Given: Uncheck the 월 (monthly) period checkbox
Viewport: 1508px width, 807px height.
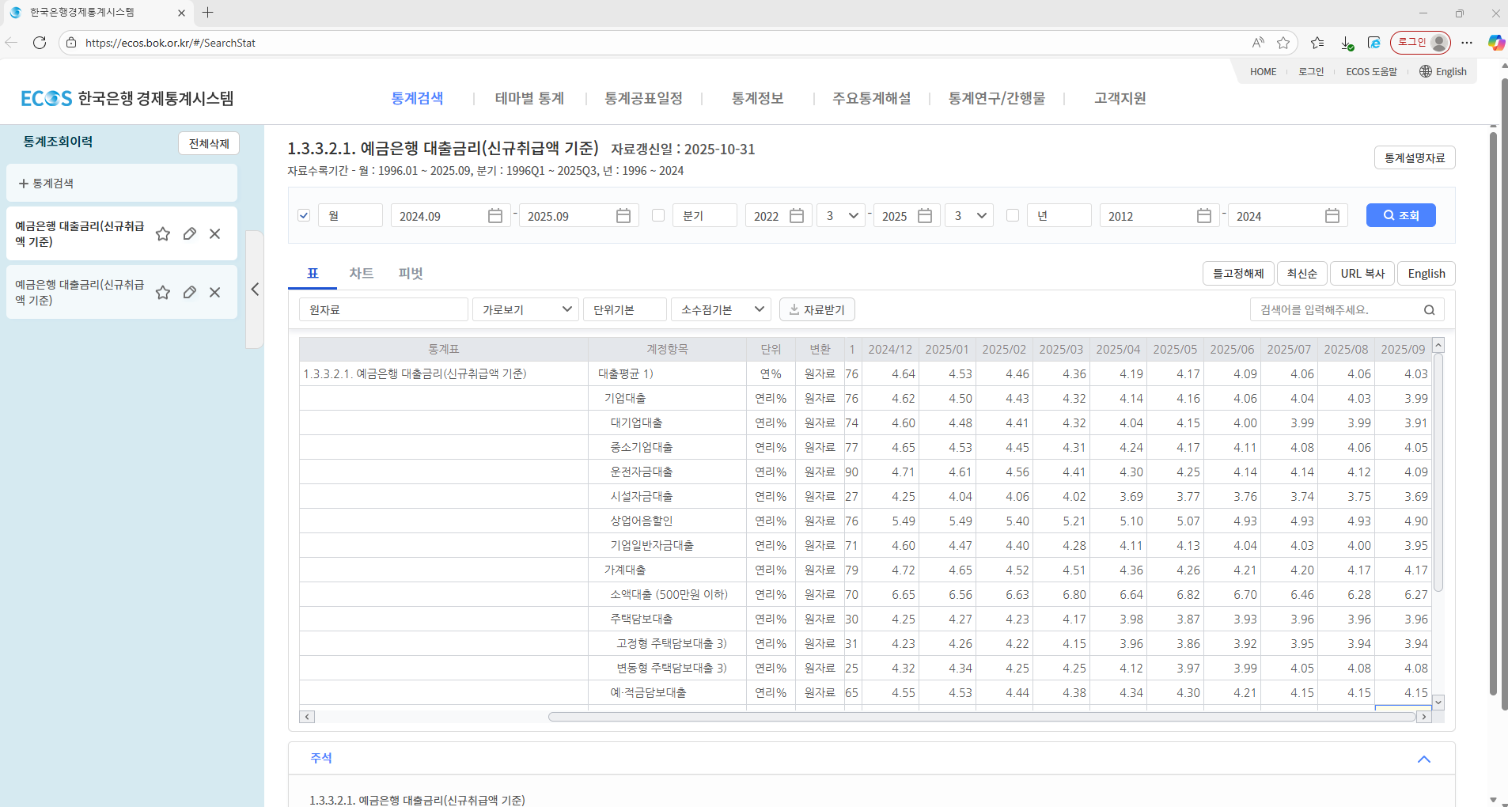Looking at the screenshot, I should pos(304,215).
